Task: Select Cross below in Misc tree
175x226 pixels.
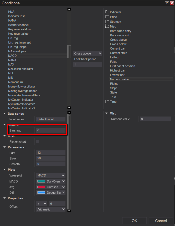Action: pos(118,44)
